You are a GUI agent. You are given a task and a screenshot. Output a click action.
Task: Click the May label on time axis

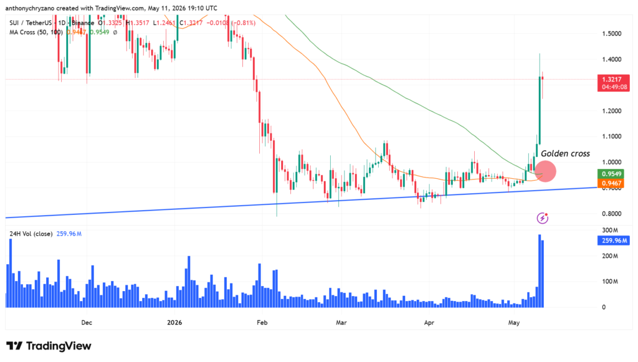514,323
